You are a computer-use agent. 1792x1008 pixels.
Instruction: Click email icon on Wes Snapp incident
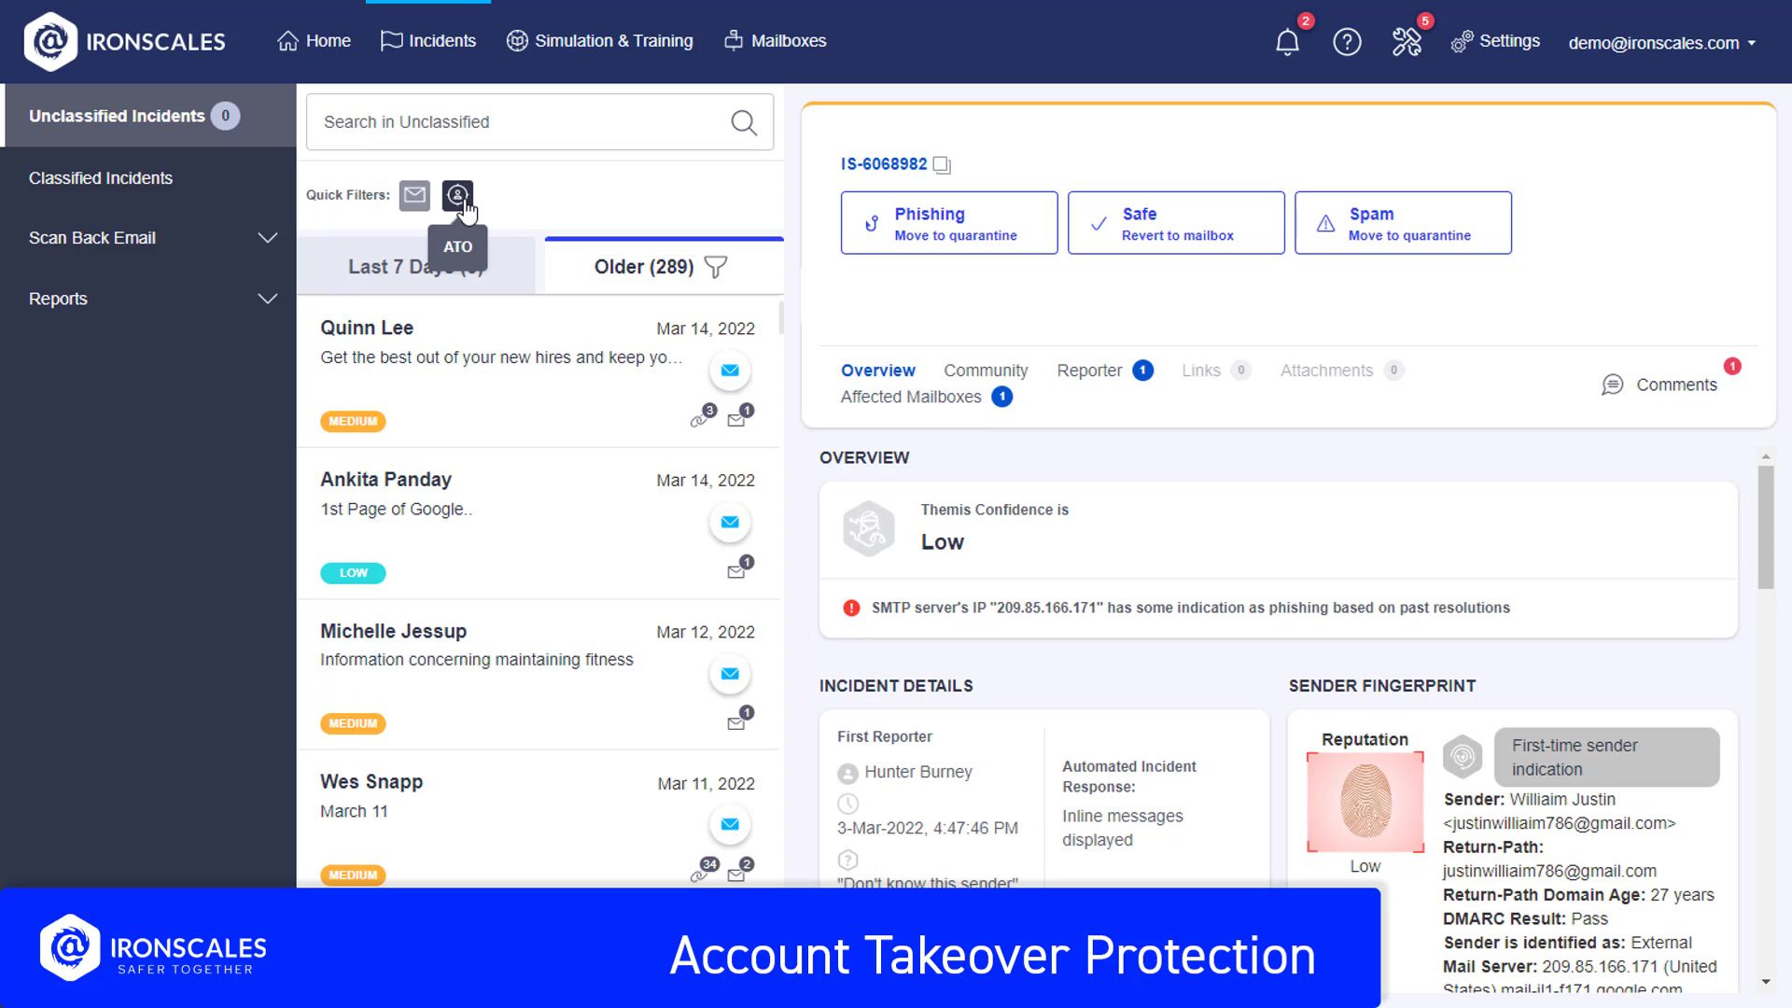(730, 824)
